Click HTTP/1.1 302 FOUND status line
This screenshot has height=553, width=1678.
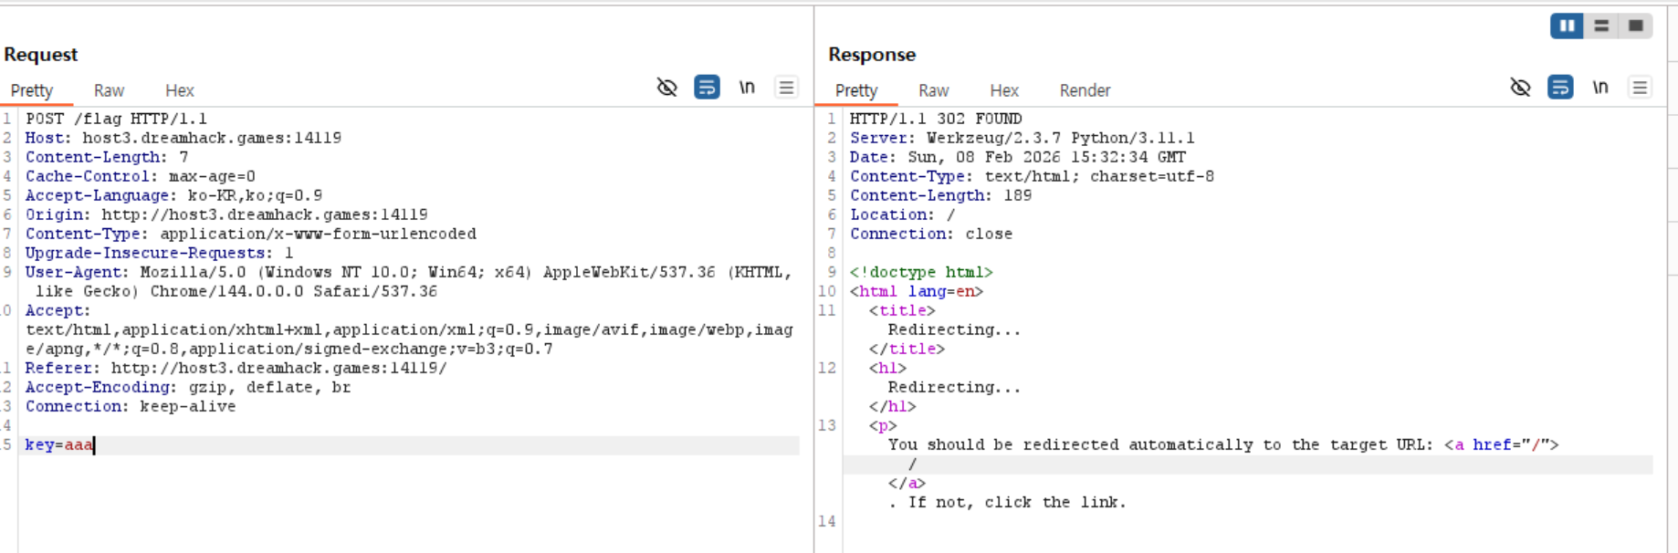[936, 119]
